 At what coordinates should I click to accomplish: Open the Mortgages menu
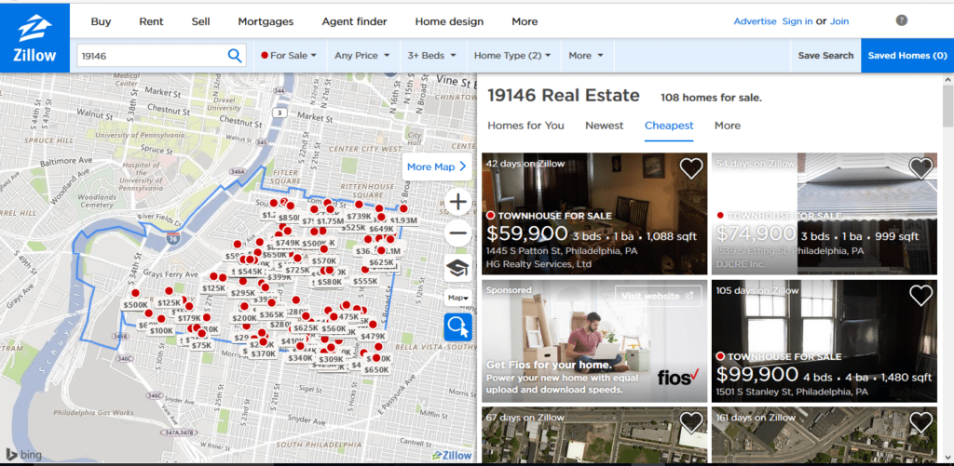(266, 21)
